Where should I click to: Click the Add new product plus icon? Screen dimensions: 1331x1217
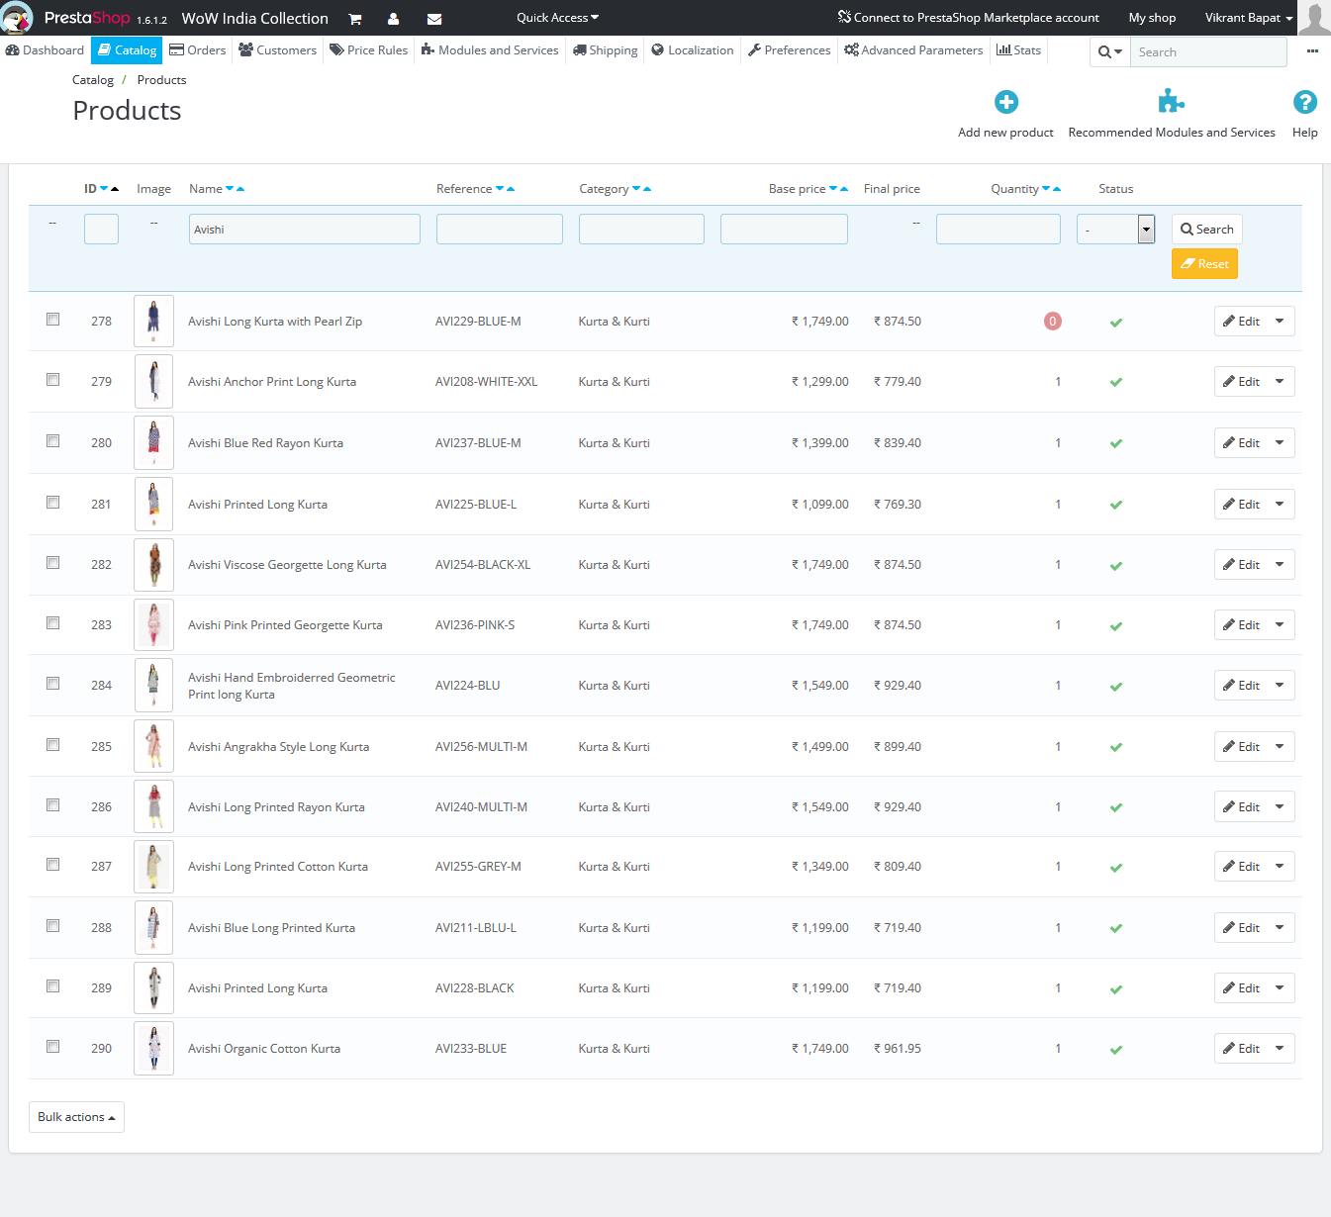[1006, 102]
